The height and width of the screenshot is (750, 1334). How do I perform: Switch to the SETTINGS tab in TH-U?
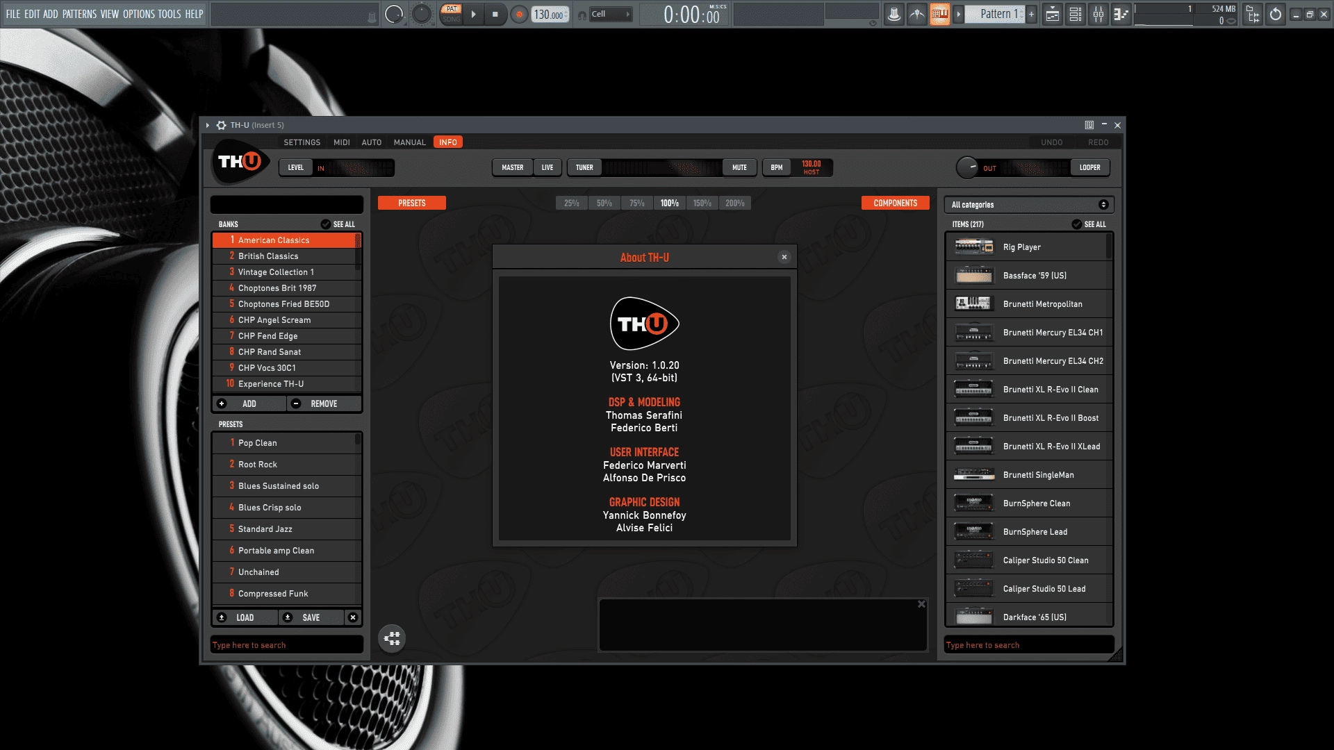[x=302, y=142]
